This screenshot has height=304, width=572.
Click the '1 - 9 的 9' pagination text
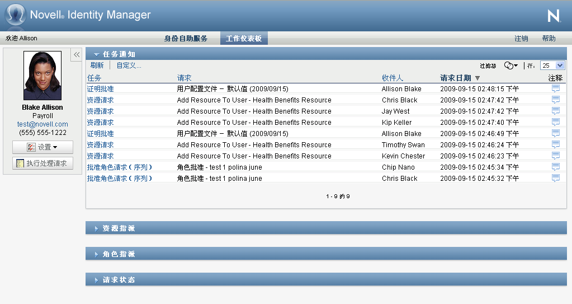pos(338,196)
